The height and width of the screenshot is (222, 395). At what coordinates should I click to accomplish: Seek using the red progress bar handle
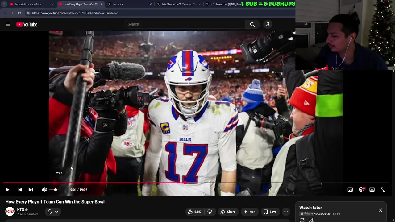point(185,183)
